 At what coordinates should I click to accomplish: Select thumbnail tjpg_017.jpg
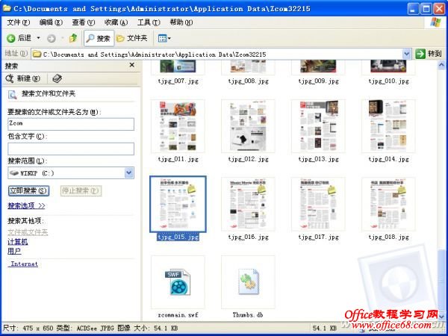click(x=318, y=204)
